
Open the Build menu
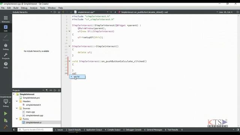click(x=16, y=8)
